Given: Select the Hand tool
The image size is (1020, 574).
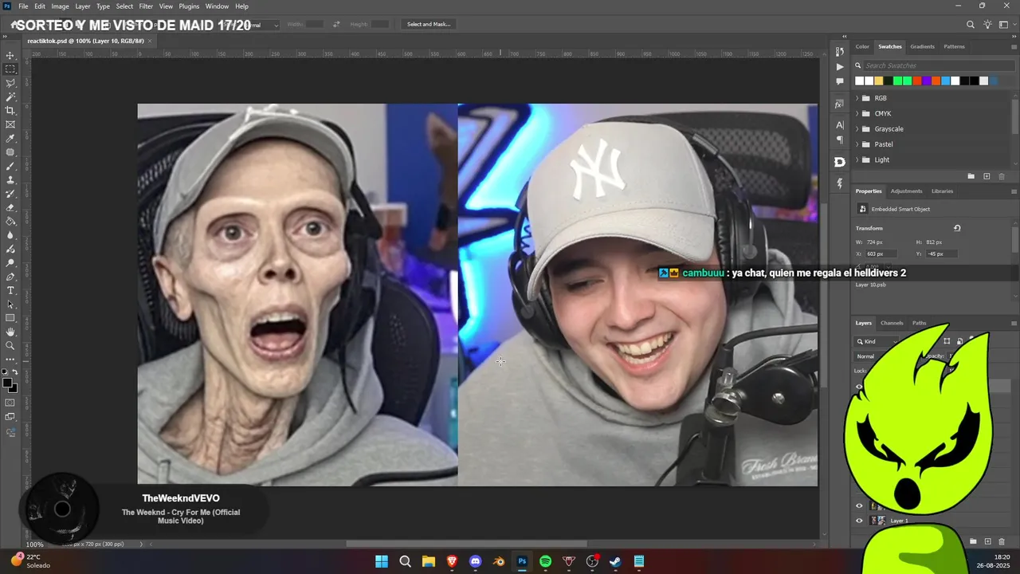Looking at the screenshot, I should point(10,332).
